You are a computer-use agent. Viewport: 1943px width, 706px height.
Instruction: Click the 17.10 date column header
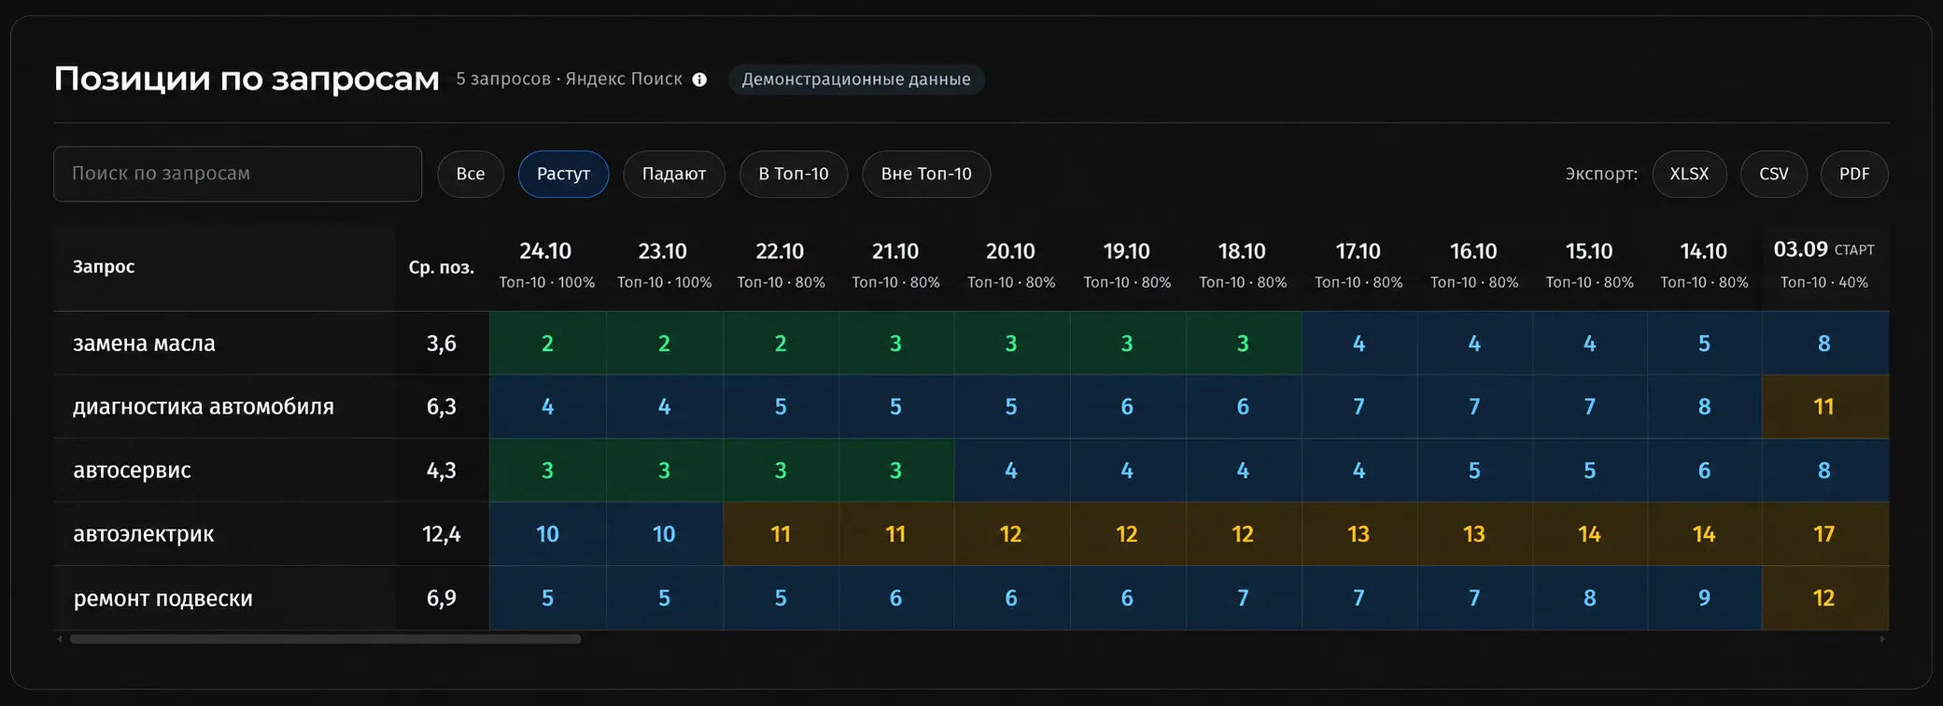(1359, 265)
